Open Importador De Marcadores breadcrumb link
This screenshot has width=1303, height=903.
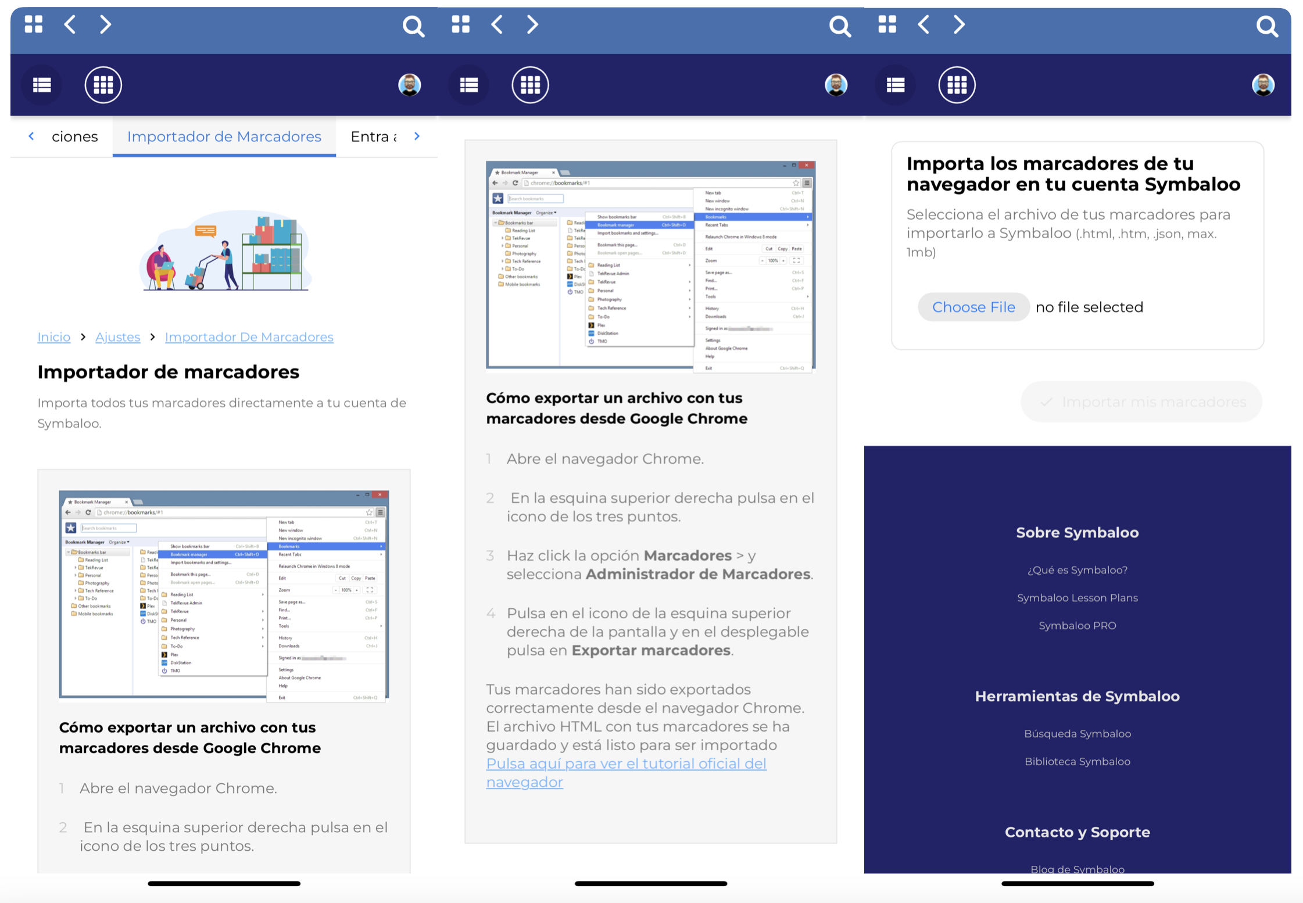[x=249, y=337]
